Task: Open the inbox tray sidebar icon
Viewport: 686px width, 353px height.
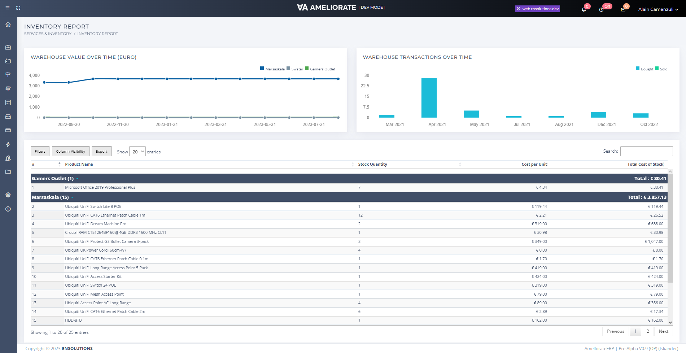Action: pyautogui.click(x=8, y=117)
